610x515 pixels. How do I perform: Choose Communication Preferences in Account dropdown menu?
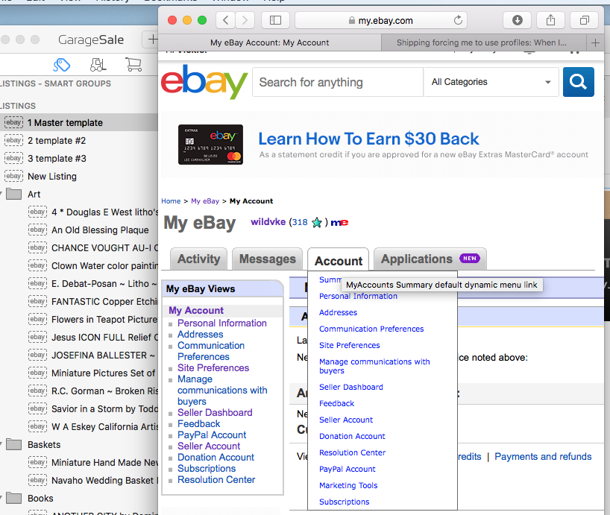point(371,329)
